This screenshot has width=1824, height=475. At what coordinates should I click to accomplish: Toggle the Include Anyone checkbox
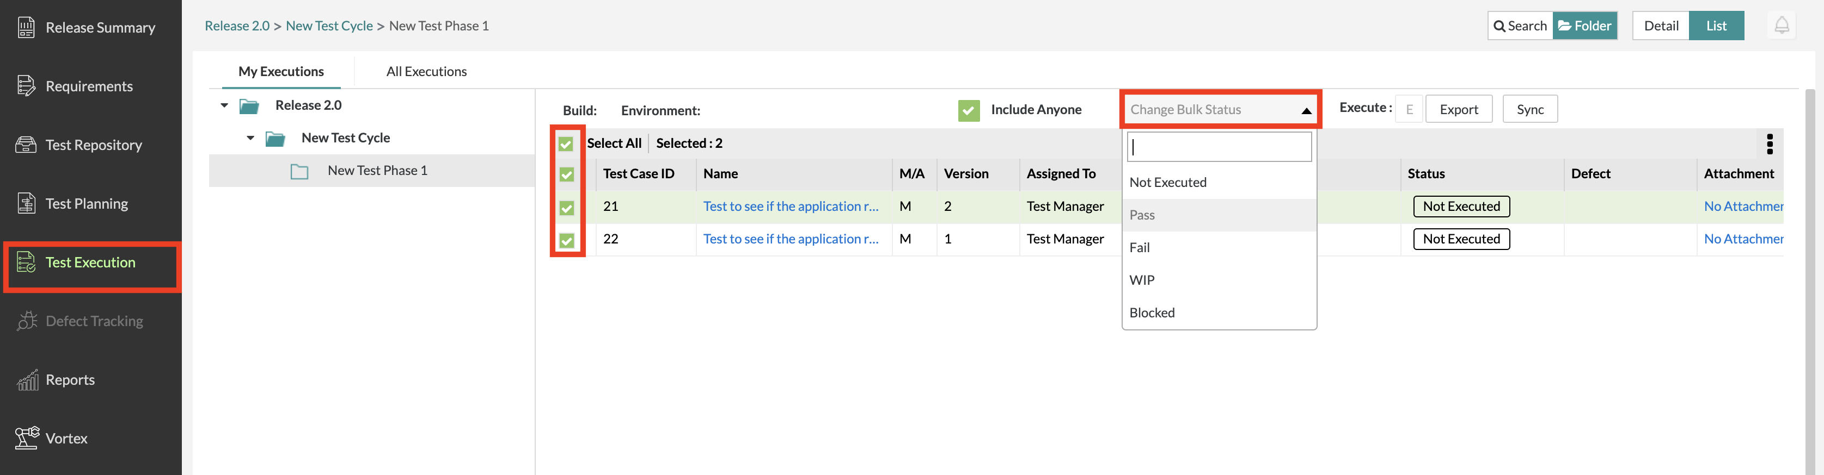tap(969, 110)
